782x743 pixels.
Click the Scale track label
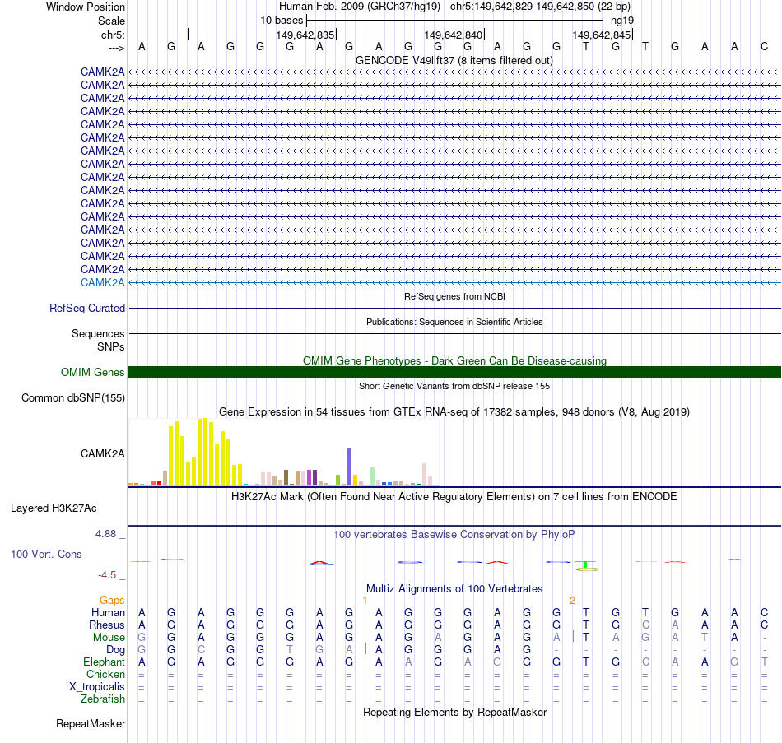click(111, 21)
